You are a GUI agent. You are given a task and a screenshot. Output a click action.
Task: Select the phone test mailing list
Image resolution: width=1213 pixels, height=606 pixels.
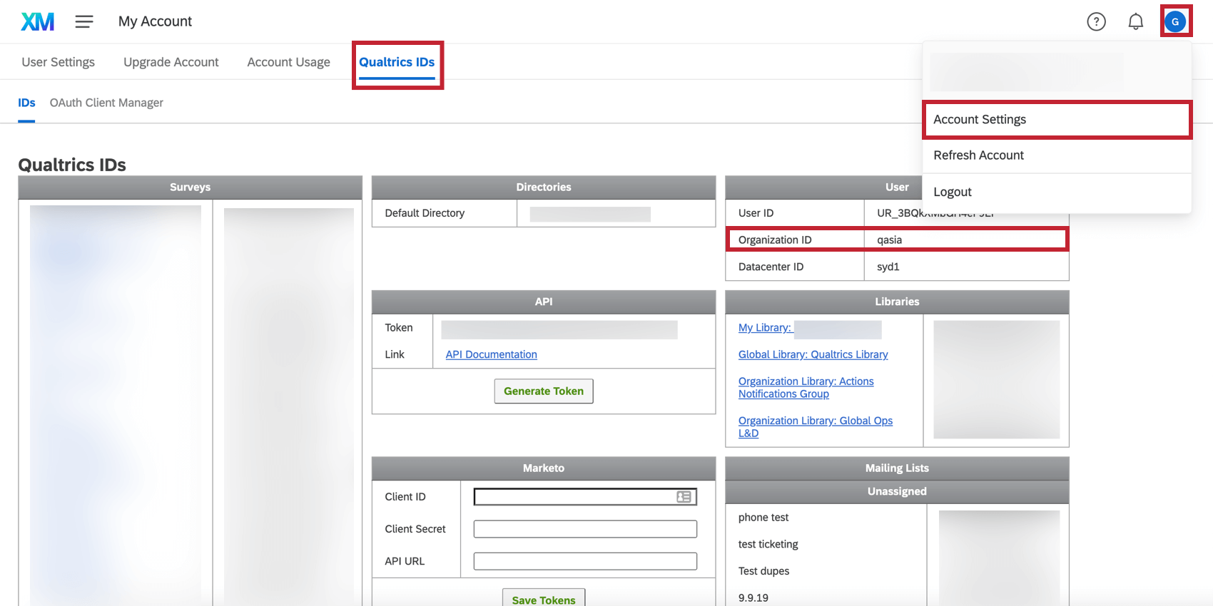(x=763, y=518)
